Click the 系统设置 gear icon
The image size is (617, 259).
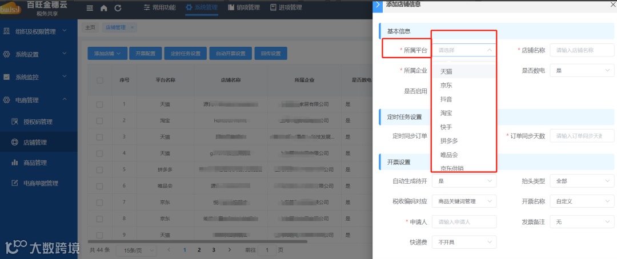tap(7, 54)
